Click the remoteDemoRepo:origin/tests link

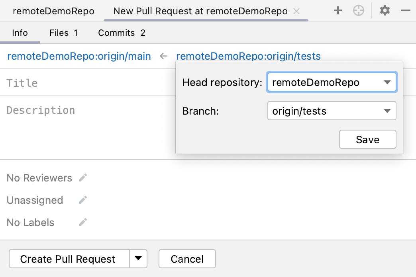(249, 56)
